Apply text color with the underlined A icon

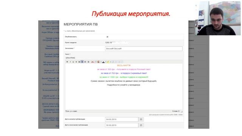[x=103, y=62]
